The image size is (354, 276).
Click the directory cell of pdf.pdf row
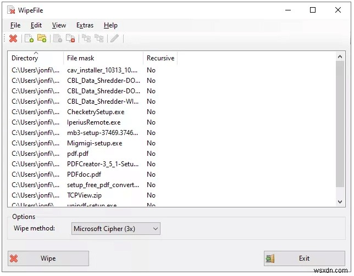point(35,154)
